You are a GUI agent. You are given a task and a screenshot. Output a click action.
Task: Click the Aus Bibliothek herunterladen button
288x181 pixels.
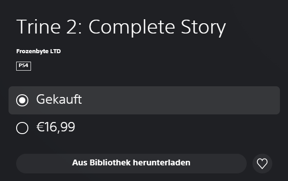131,163
